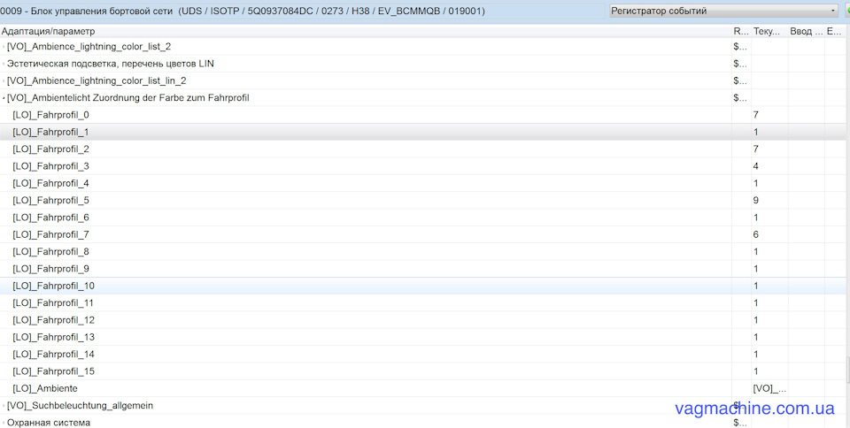Click current value 7 of Fahrprofil_0
The image size is (850, 428).
pyautogui.click(x=755, y=115)
